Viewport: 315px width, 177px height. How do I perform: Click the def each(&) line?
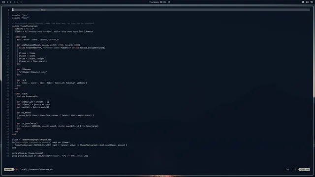coord(33,107)
